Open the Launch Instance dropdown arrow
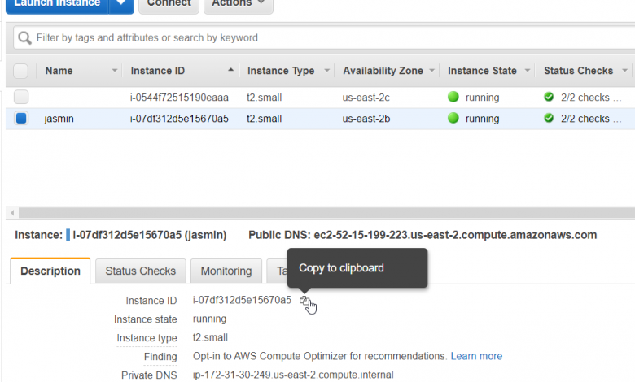635x382 pixels. tap(121, 3)
